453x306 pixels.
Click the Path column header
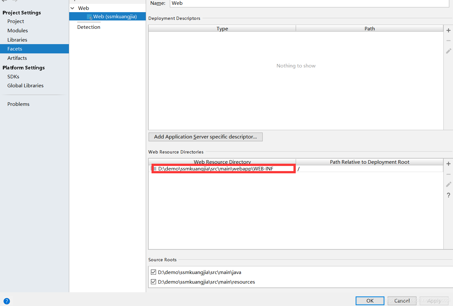coord(369,28)
